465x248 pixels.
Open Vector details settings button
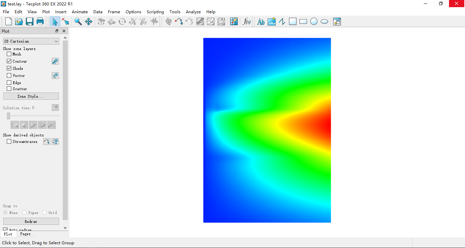click(x=55, y=76)
